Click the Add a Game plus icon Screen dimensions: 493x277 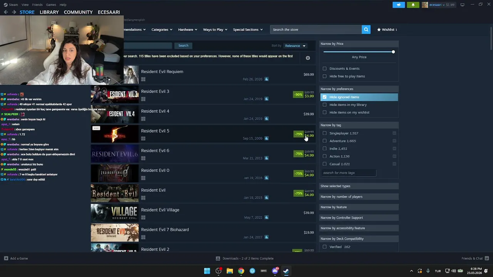pos(6,259)
